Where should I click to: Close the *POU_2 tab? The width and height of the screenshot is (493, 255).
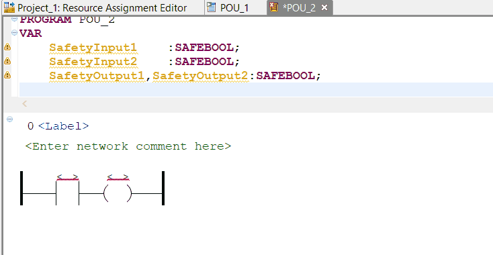point(324,7)
